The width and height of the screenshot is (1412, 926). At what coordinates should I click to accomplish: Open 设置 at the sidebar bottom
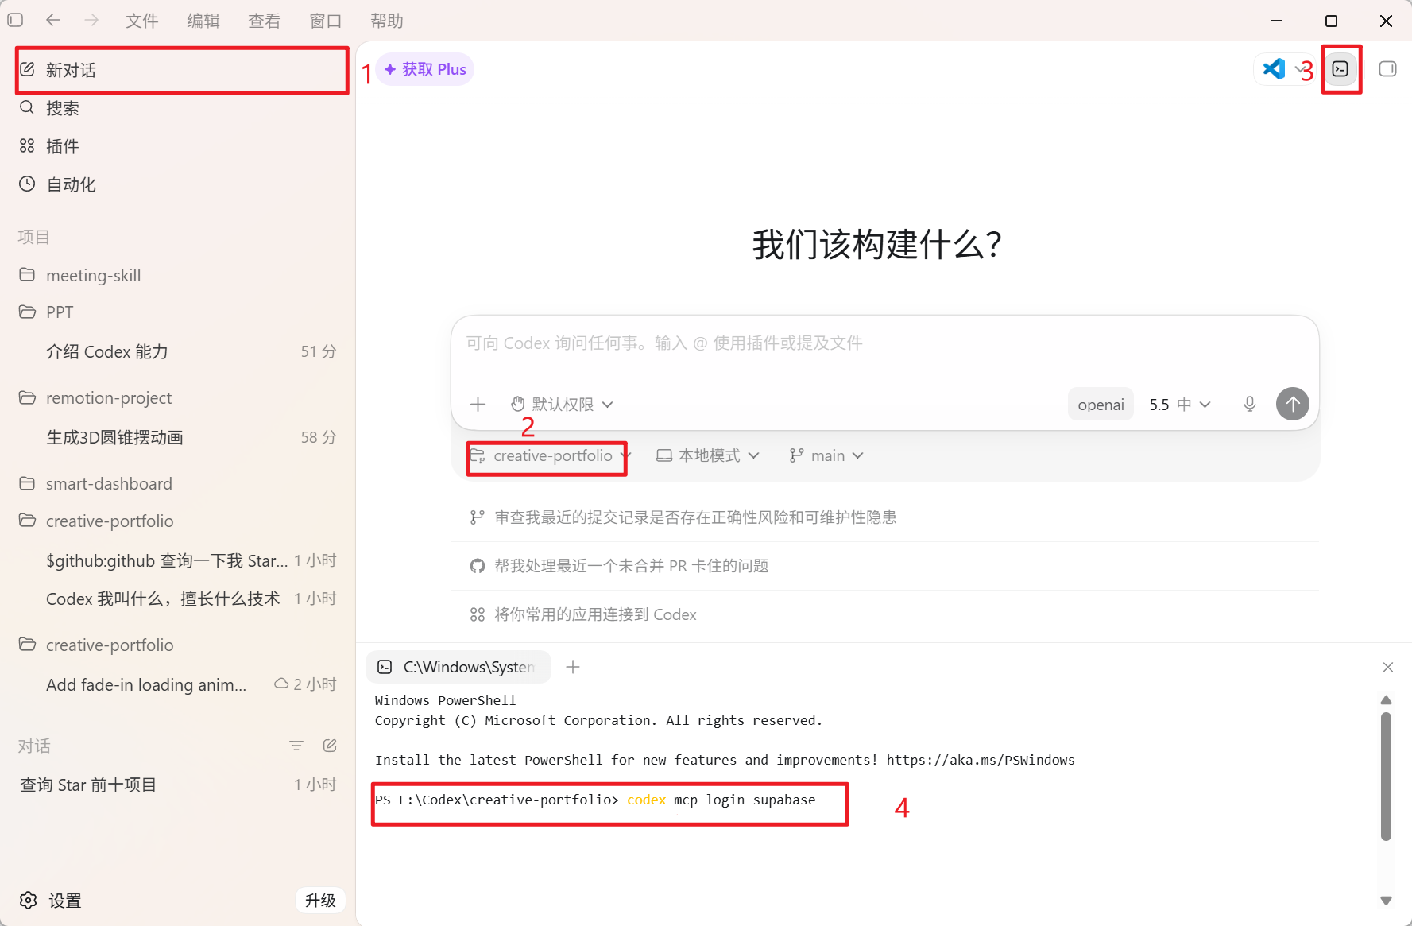pos(50,901)
